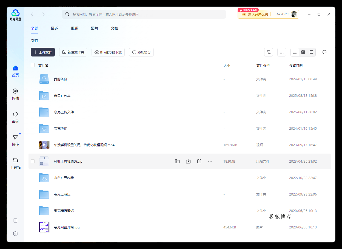
Task: Click the 2023/04/25 21:02 modified time
Action: pyautogui.click(x=303, y=161)
